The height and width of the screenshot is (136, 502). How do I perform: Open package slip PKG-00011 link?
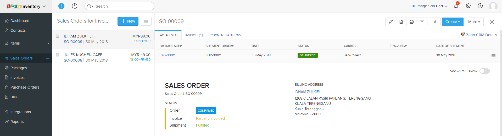[167, 55]
